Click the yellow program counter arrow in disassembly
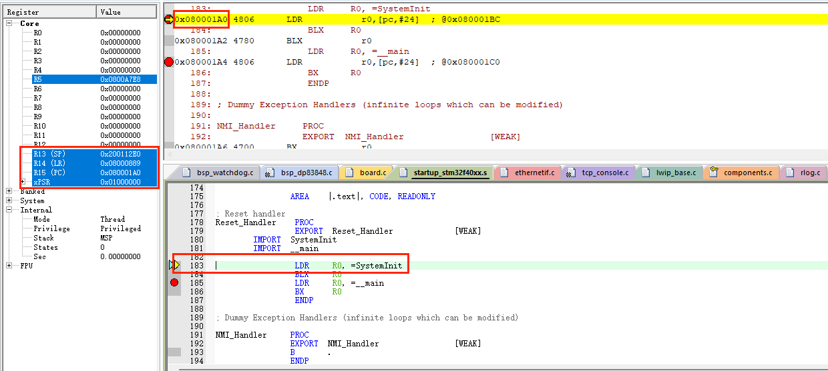The height and width of the screenshot is (371, 828). (169, 20)
